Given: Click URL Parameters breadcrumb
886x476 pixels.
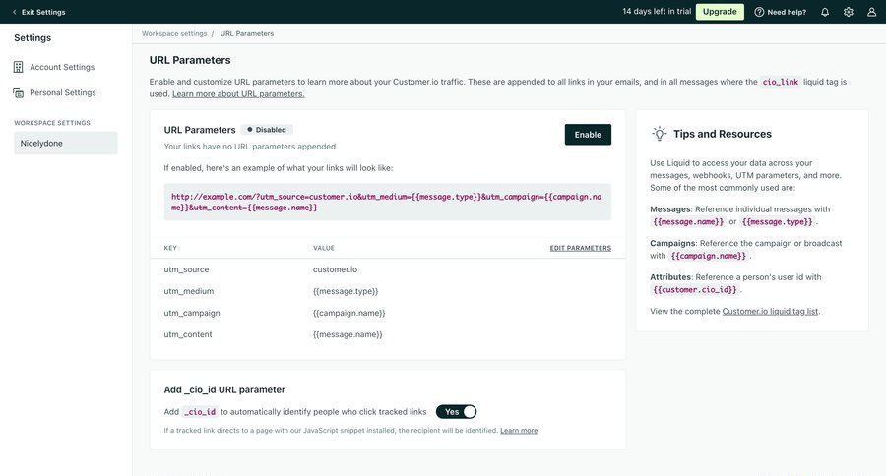Looking at the screenshot, I should (x=247, y=33).
